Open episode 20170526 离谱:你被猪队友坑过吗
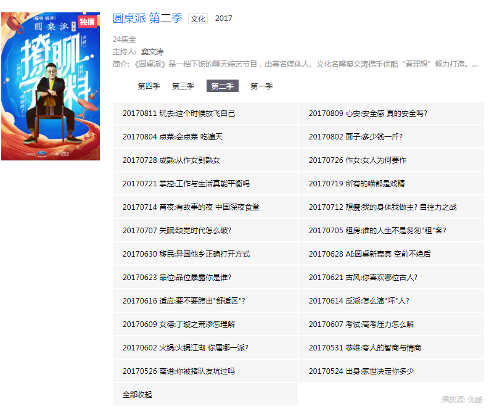Viewport: 489px width, 409px height. tap(205, 371)
